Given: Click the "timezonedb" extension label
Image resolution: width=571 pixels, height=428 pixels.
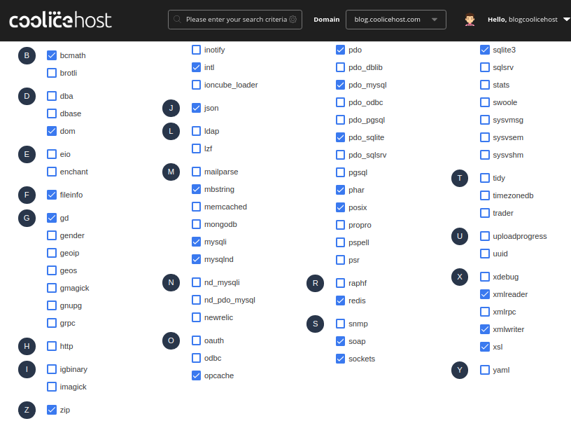Looking at the screenshot, I should (513, 195).
